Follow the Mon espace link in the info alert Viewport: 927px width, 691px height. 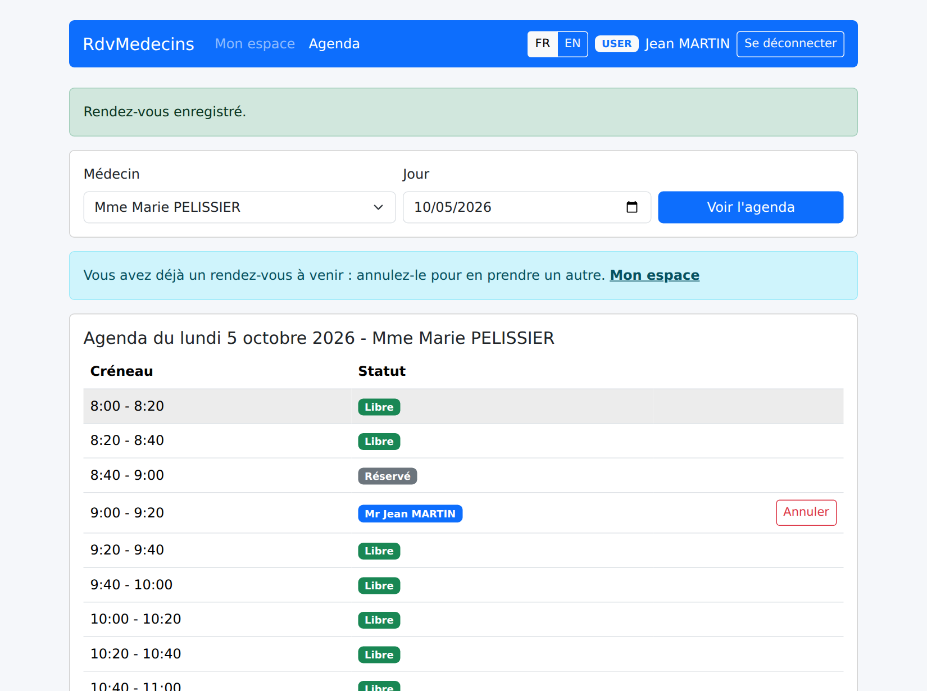point(655,275)
